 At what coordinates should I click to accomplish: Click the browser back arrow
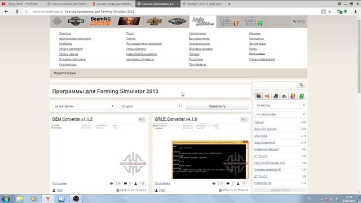pyautogui.click(x=6, y=11)
